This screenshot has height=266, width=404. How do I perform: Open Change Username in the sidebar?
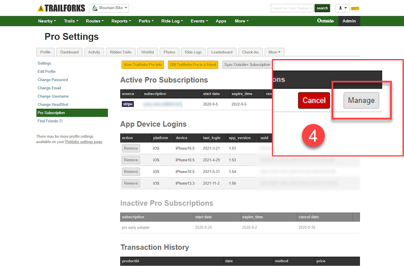pyautogui.click(x=53, y=96)
